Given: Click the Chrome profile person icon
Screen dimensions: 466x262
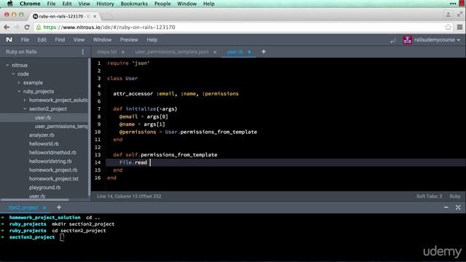Looking at the screenshot, I should pos(449,15).
